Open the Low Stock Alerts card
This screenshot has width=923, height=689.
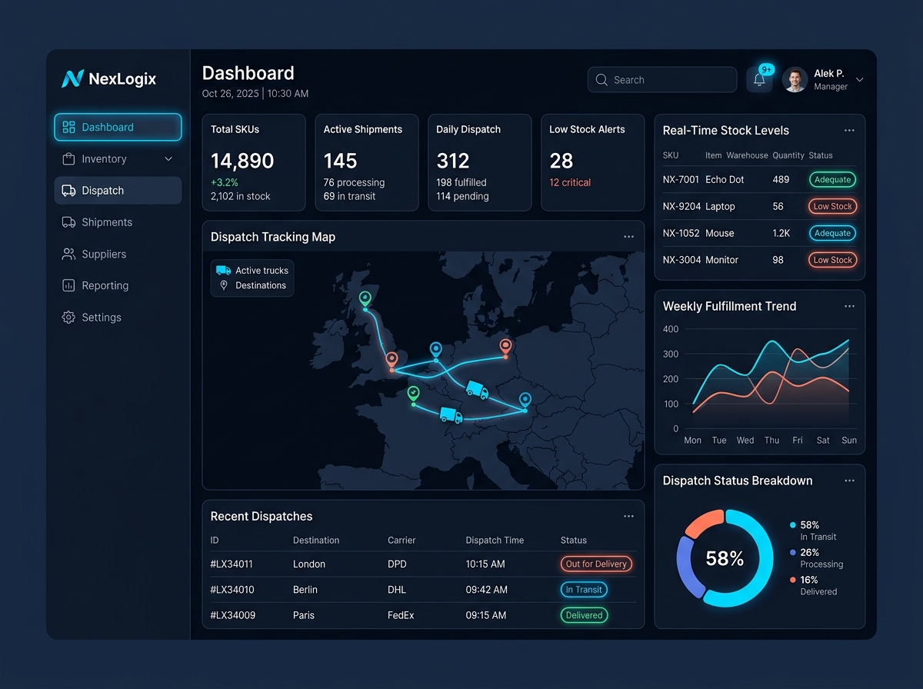[x=592, y=162]
